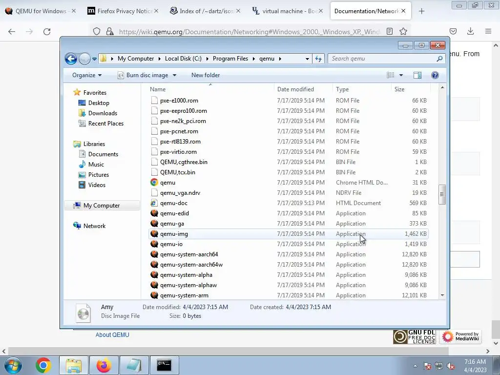Open the view options dropdown arrow
The width and height of the screenshot is (500, 375).
click(x=401, y=75)
